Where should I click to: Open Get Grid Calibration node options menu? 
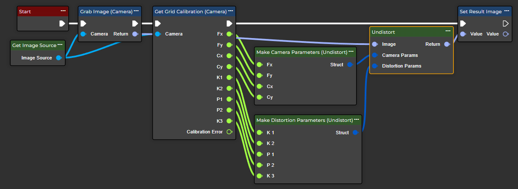tap(230, 11)
